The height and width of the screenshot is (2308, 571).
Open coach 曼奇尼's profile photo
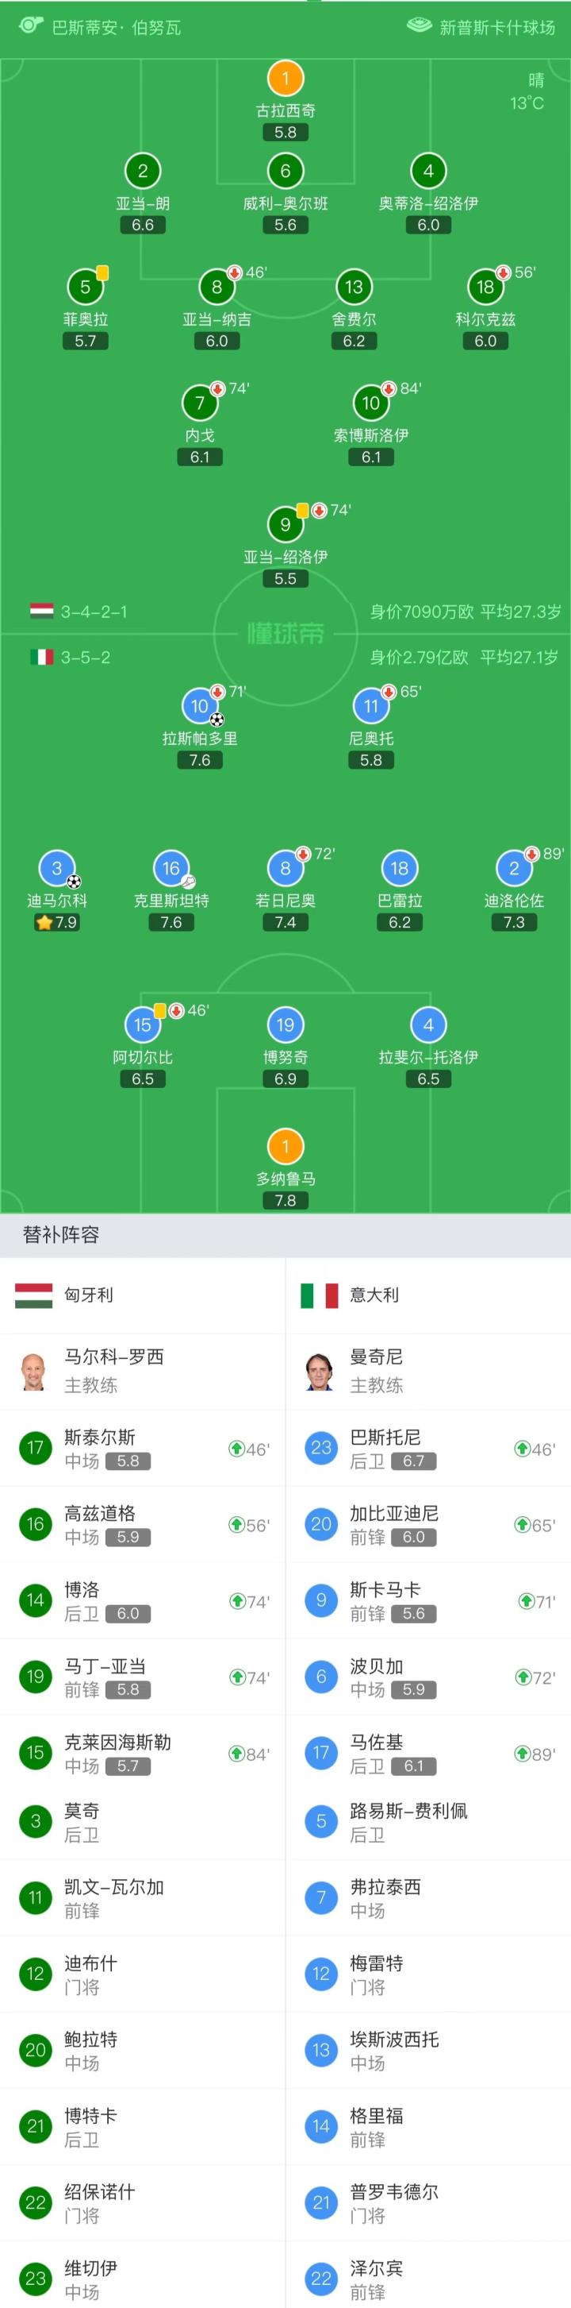pos(321,1371)
